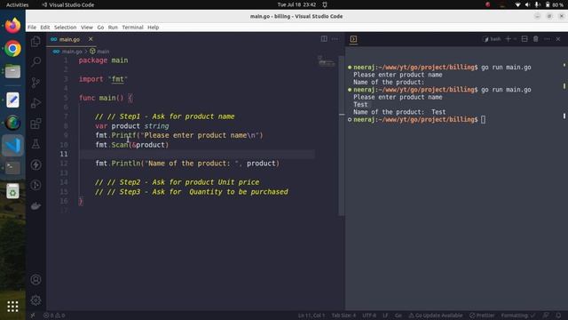
Task: Close the main.go editor tab
Action: click(91, 39)
